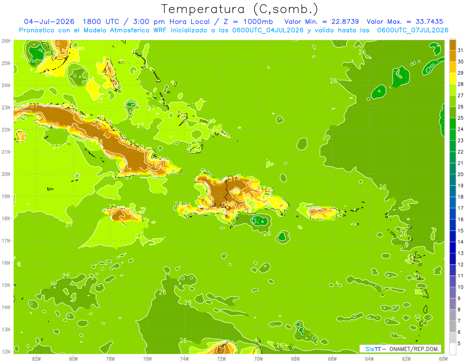Click the legend swatch between 24 and 25
This screenshot has width=471, height=364.
tap(453, 123)
